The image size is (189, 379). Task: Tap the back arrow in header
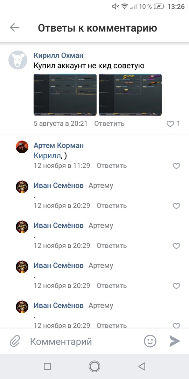click(x=14, y=28)
